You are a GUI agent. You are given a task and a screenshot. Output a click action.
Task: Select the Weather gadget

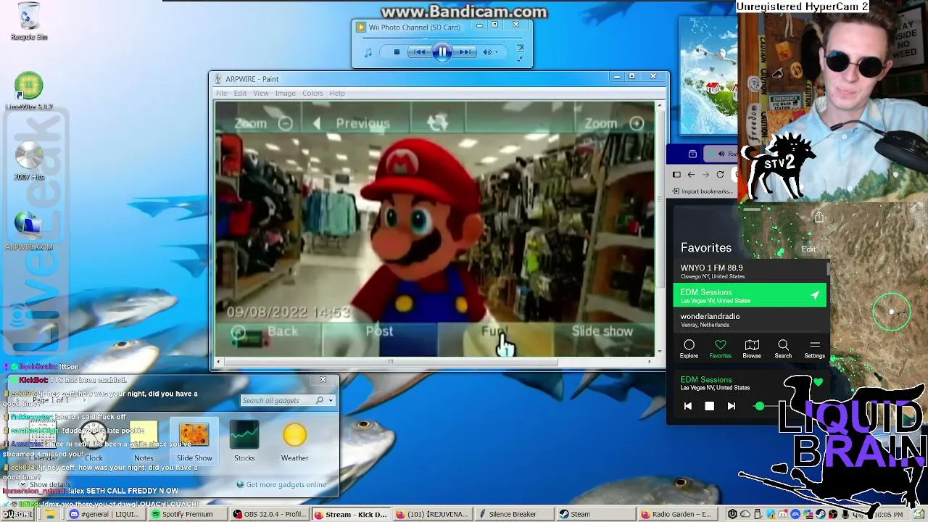pos(294,441)
